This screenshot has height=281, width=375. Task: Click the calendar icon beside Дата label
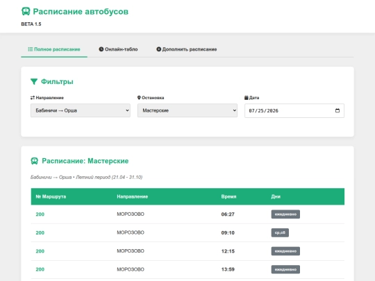(x=247, y=98)
